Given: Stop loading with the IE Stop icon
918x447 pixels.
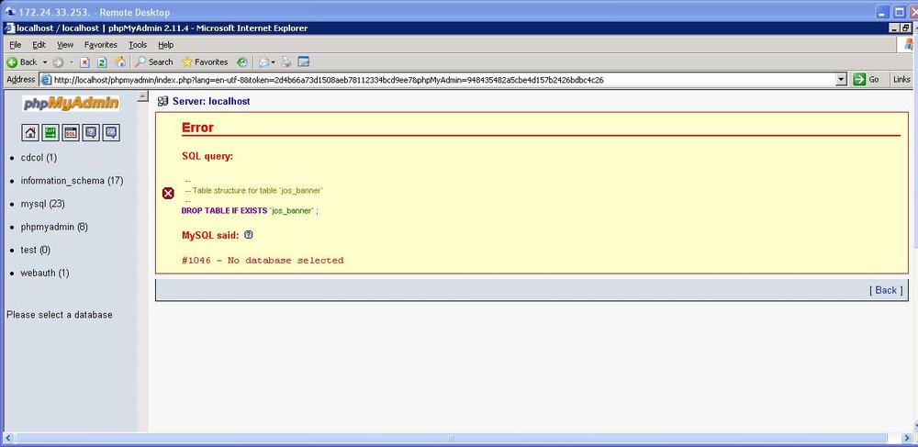Looking at the screenshot, I should coord(84,62).
